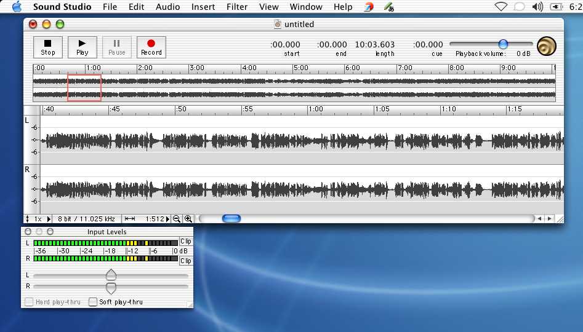The height and width of the screenshot is (332, 583).
Task: Click the Input Levels panel resize grip
Action: click(x=190, y=304)
